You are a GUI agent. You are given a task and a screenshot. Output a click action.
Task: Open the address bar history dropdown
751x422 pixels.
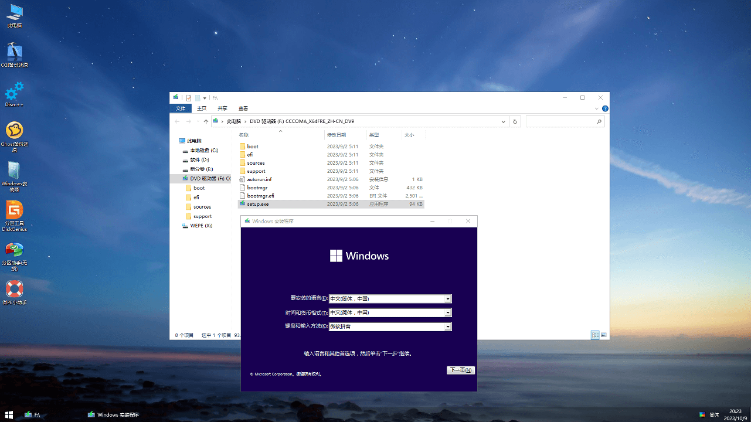[504, 121]
